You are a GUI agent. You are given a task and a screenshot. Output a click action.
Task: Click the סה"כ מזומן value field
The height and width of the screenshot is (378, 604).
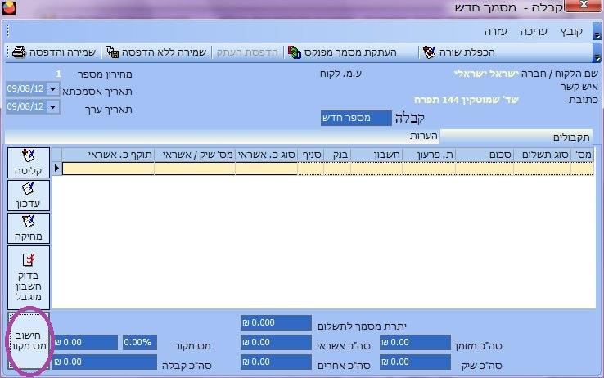(415, 342)
